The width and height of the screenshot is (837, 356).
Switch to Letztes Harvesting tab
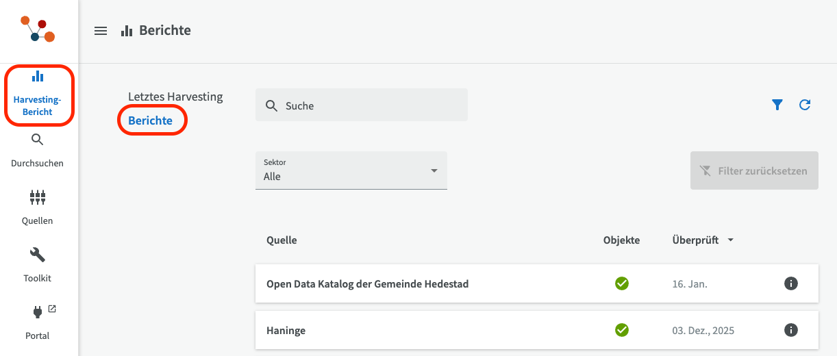(x=175, y=97)
